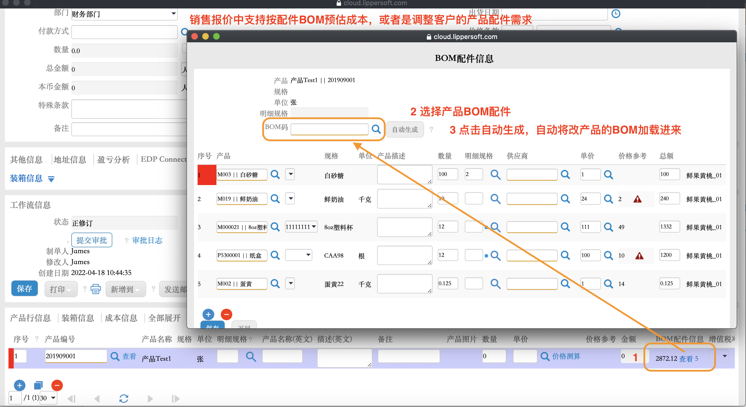Click the BOM码 search magnifier icon
This screenshot has height=407, width=746.
[376, 129]
